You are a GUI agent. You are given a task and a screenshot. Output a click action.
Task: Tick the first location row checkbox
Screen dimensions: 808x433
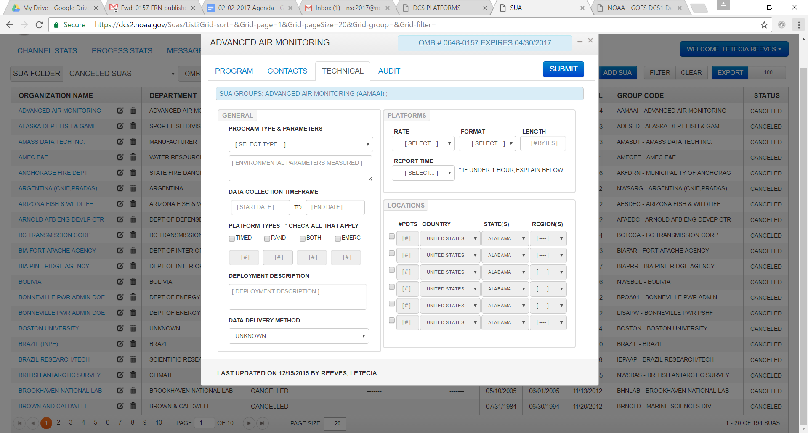[x=392, y=237]
